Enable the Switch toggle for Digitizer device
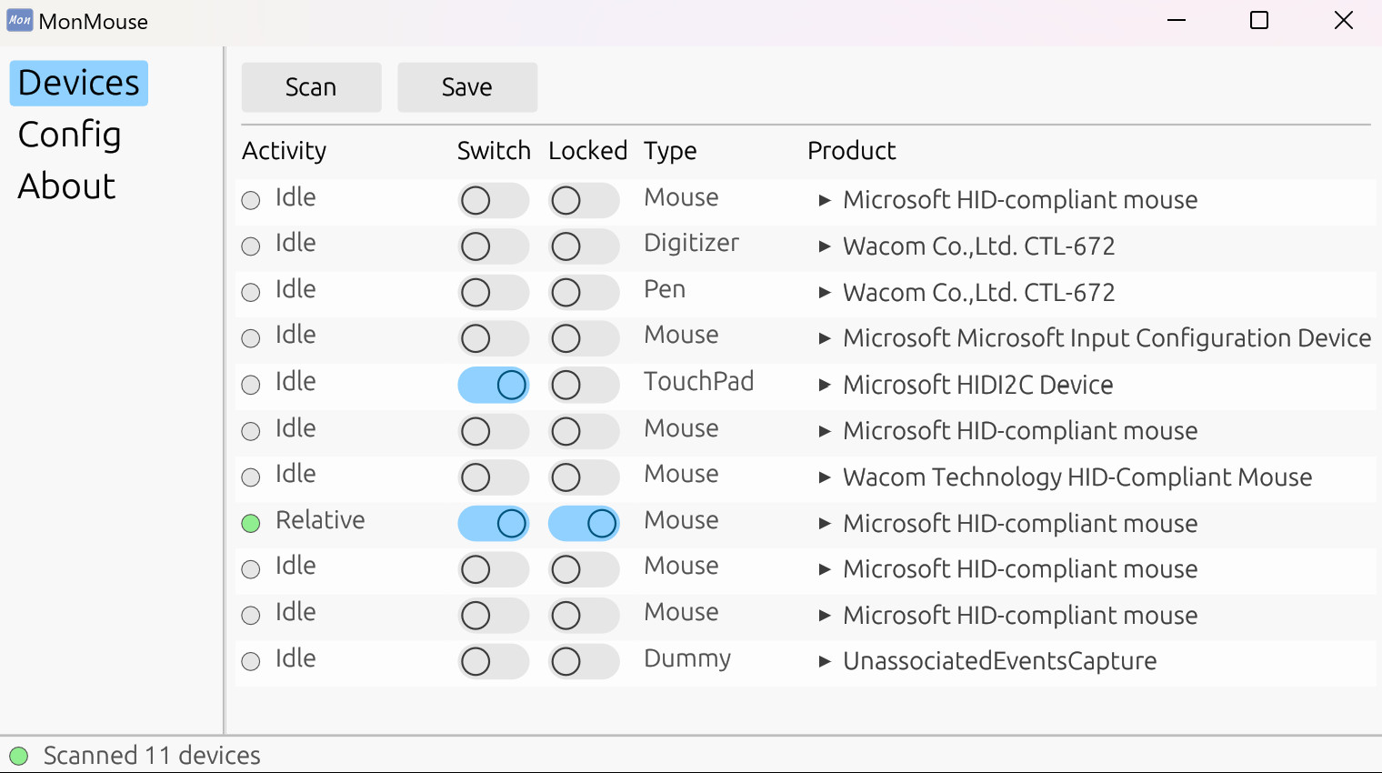 pyautogui.click(x=494, y=246)
